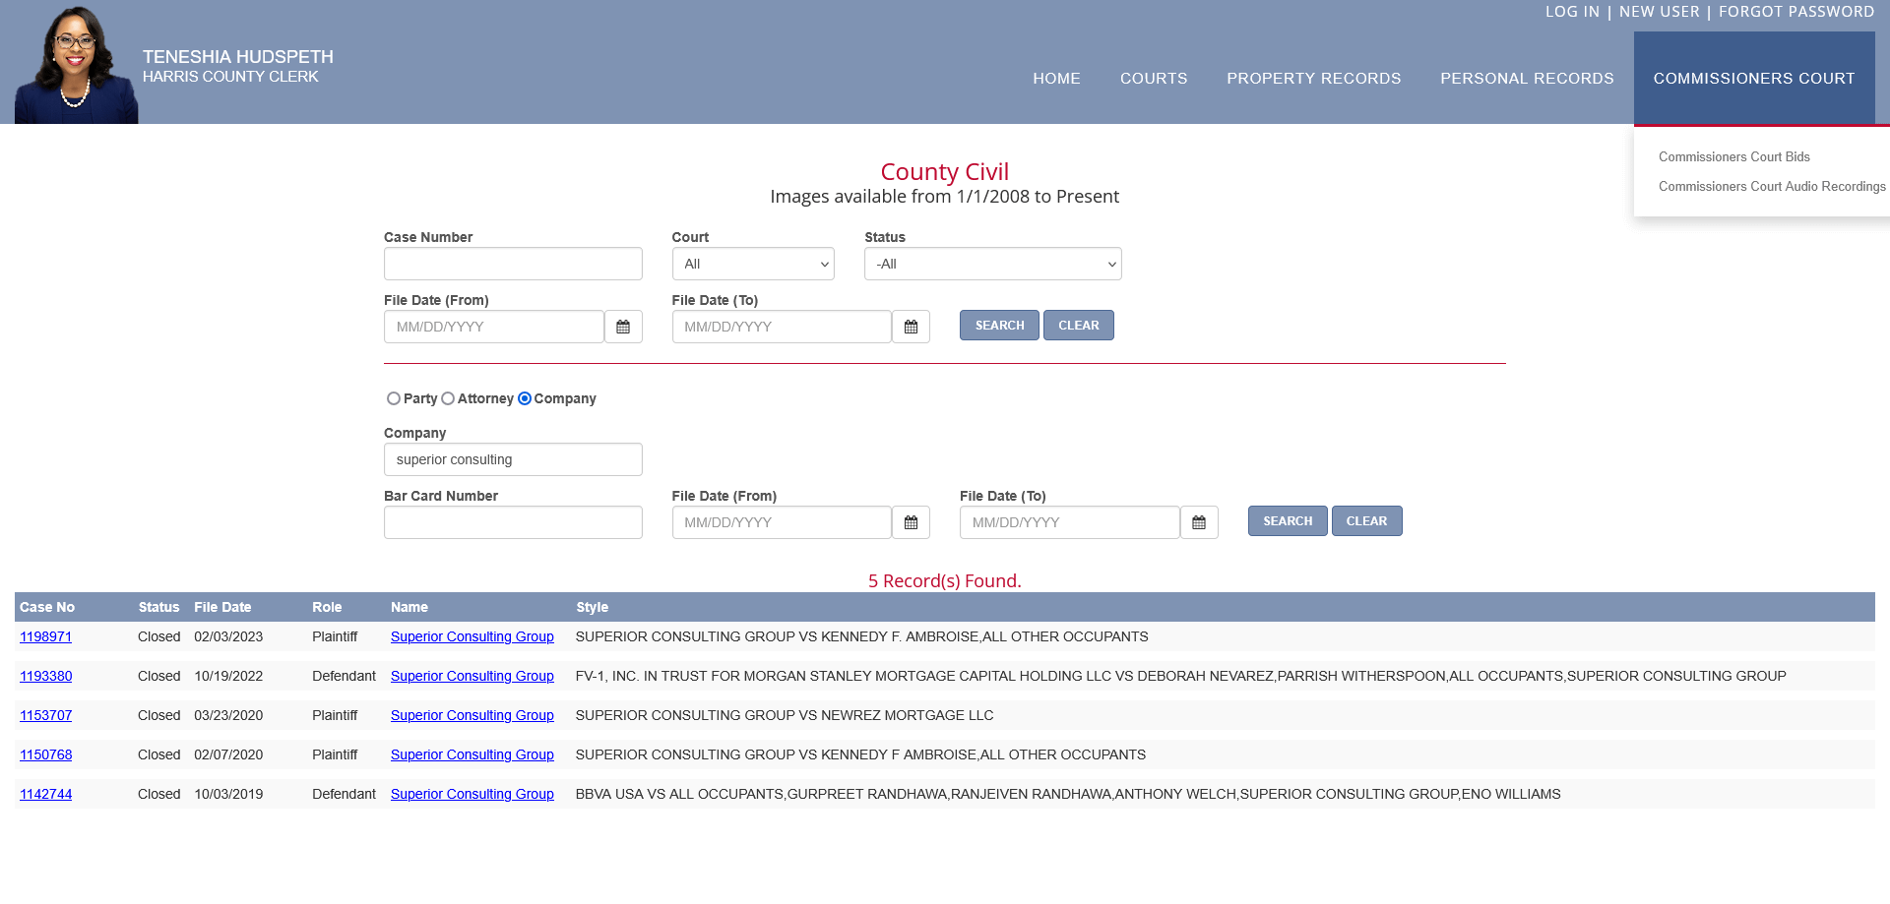
Task: Click the Style column header
Action: click(x=592, y=607)
